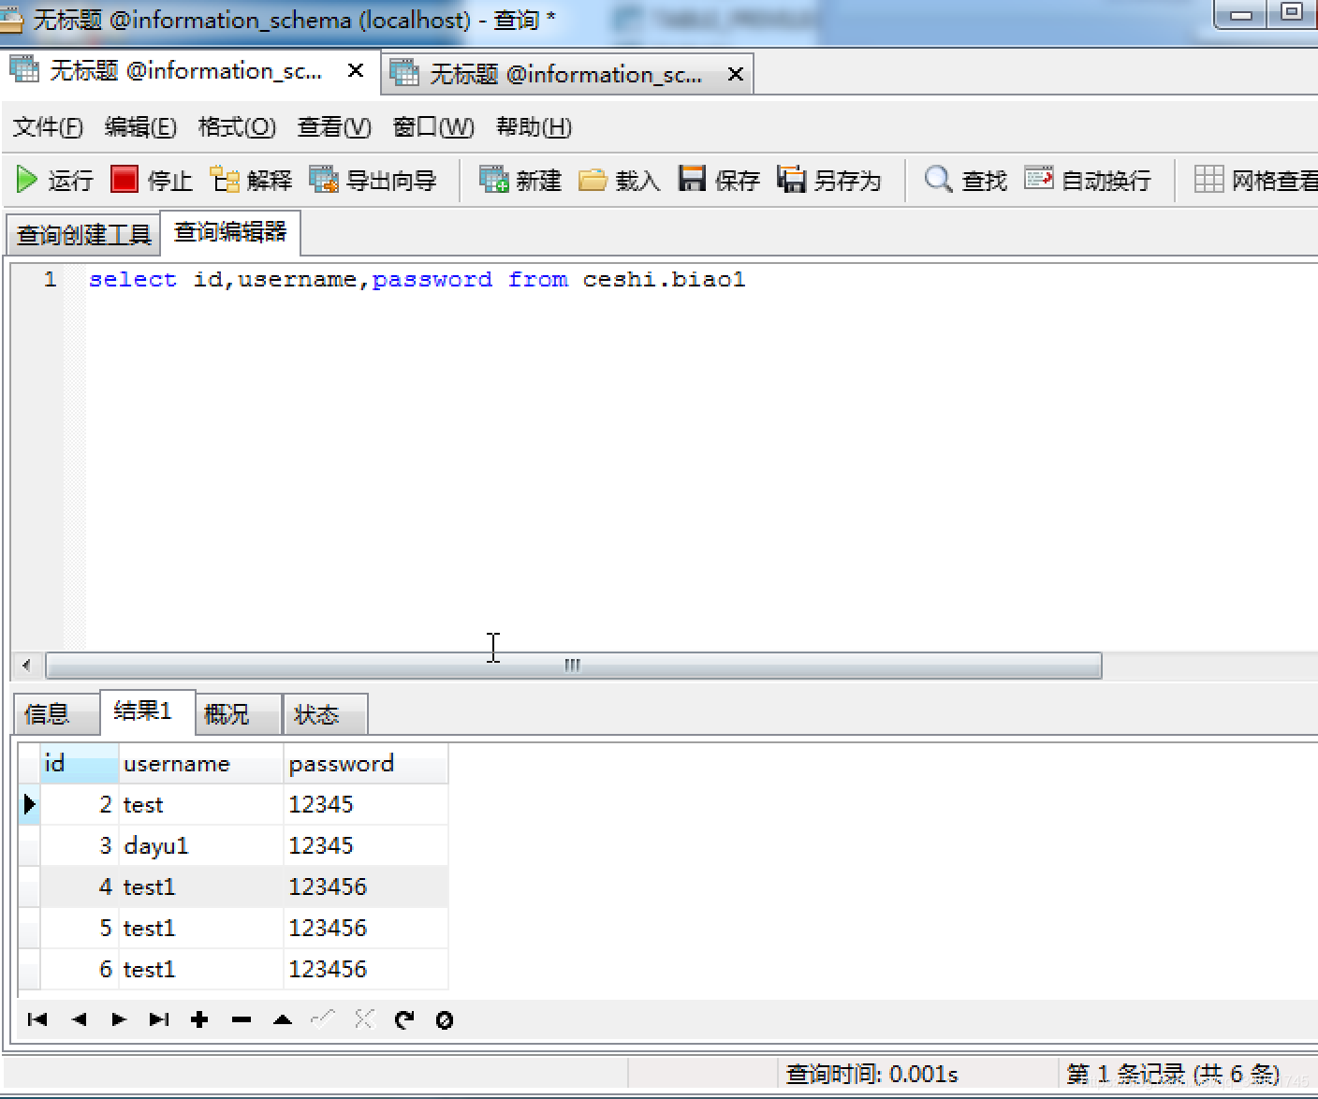This screenshot has height=1099, width=1318.
Task: Go to the next record
Action: (119, 1019)
